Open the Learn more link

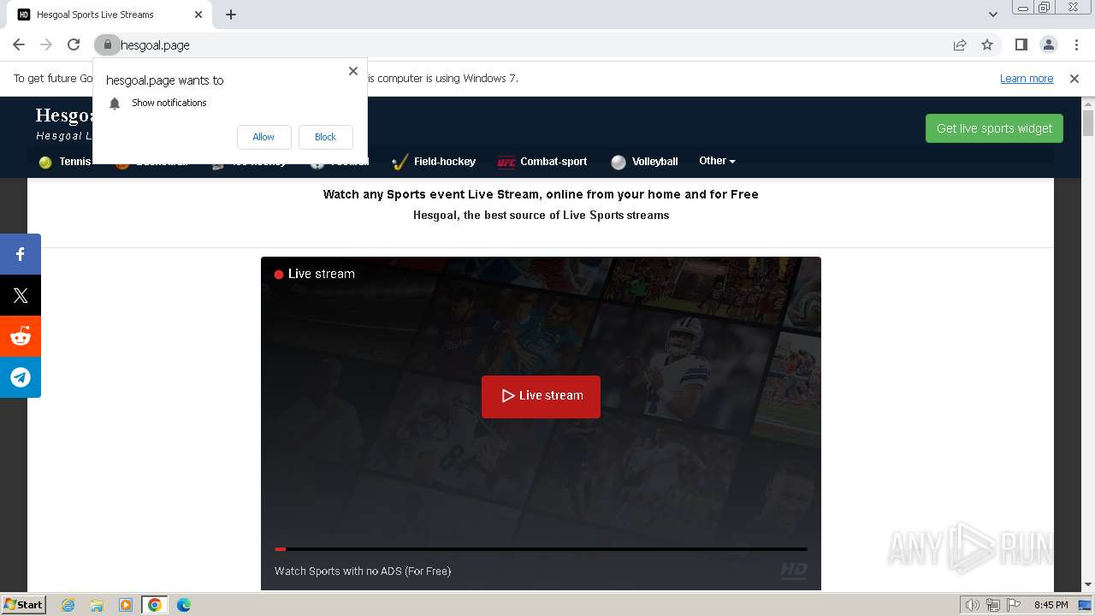coord(1027,79)
